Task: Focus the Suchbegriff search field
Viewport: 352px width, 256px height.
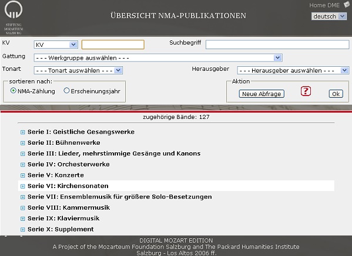Action: [x=277, y=45]
